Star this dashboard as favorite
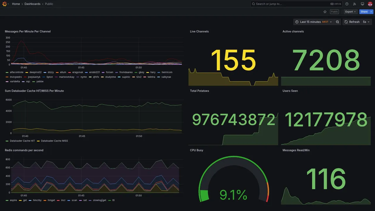 pyautogui.click(x=325, y=12)
